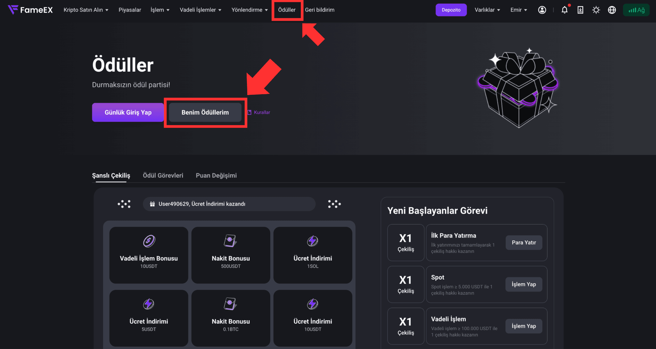Click X1 Çekiliş box for Vadeli İşlem
Viewport: 656px width, 349px height.
tap(406, 326)
